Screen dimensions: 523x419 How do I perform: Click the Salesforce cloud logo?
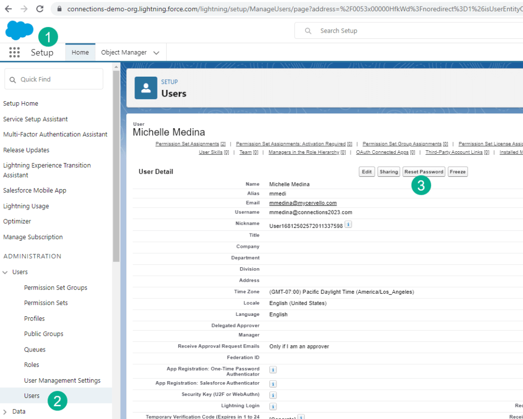click(x=19, y=31)
